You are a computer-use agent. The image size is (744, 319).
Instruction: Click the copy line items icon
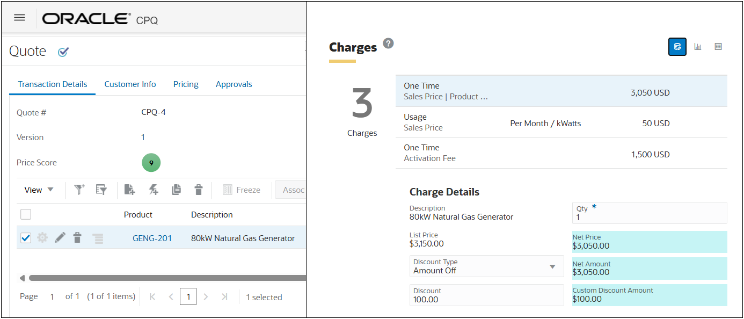point(176,190)
